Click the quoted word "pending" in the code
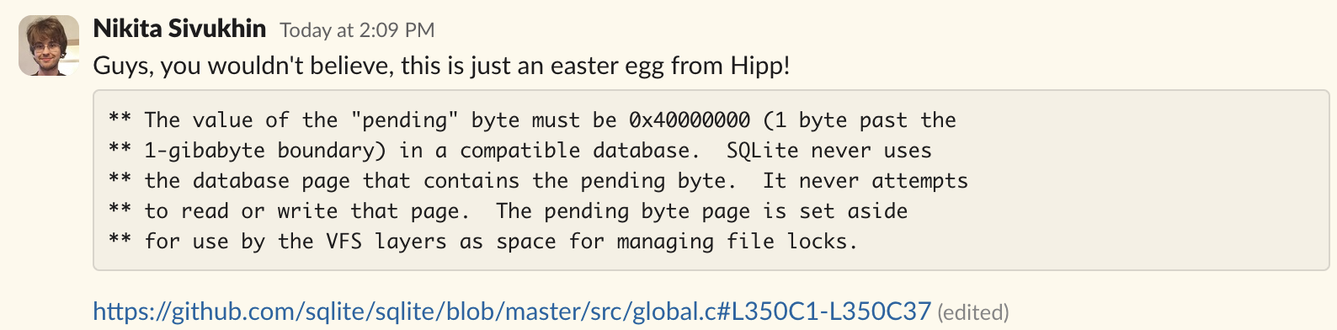 [x=410, y=120]
